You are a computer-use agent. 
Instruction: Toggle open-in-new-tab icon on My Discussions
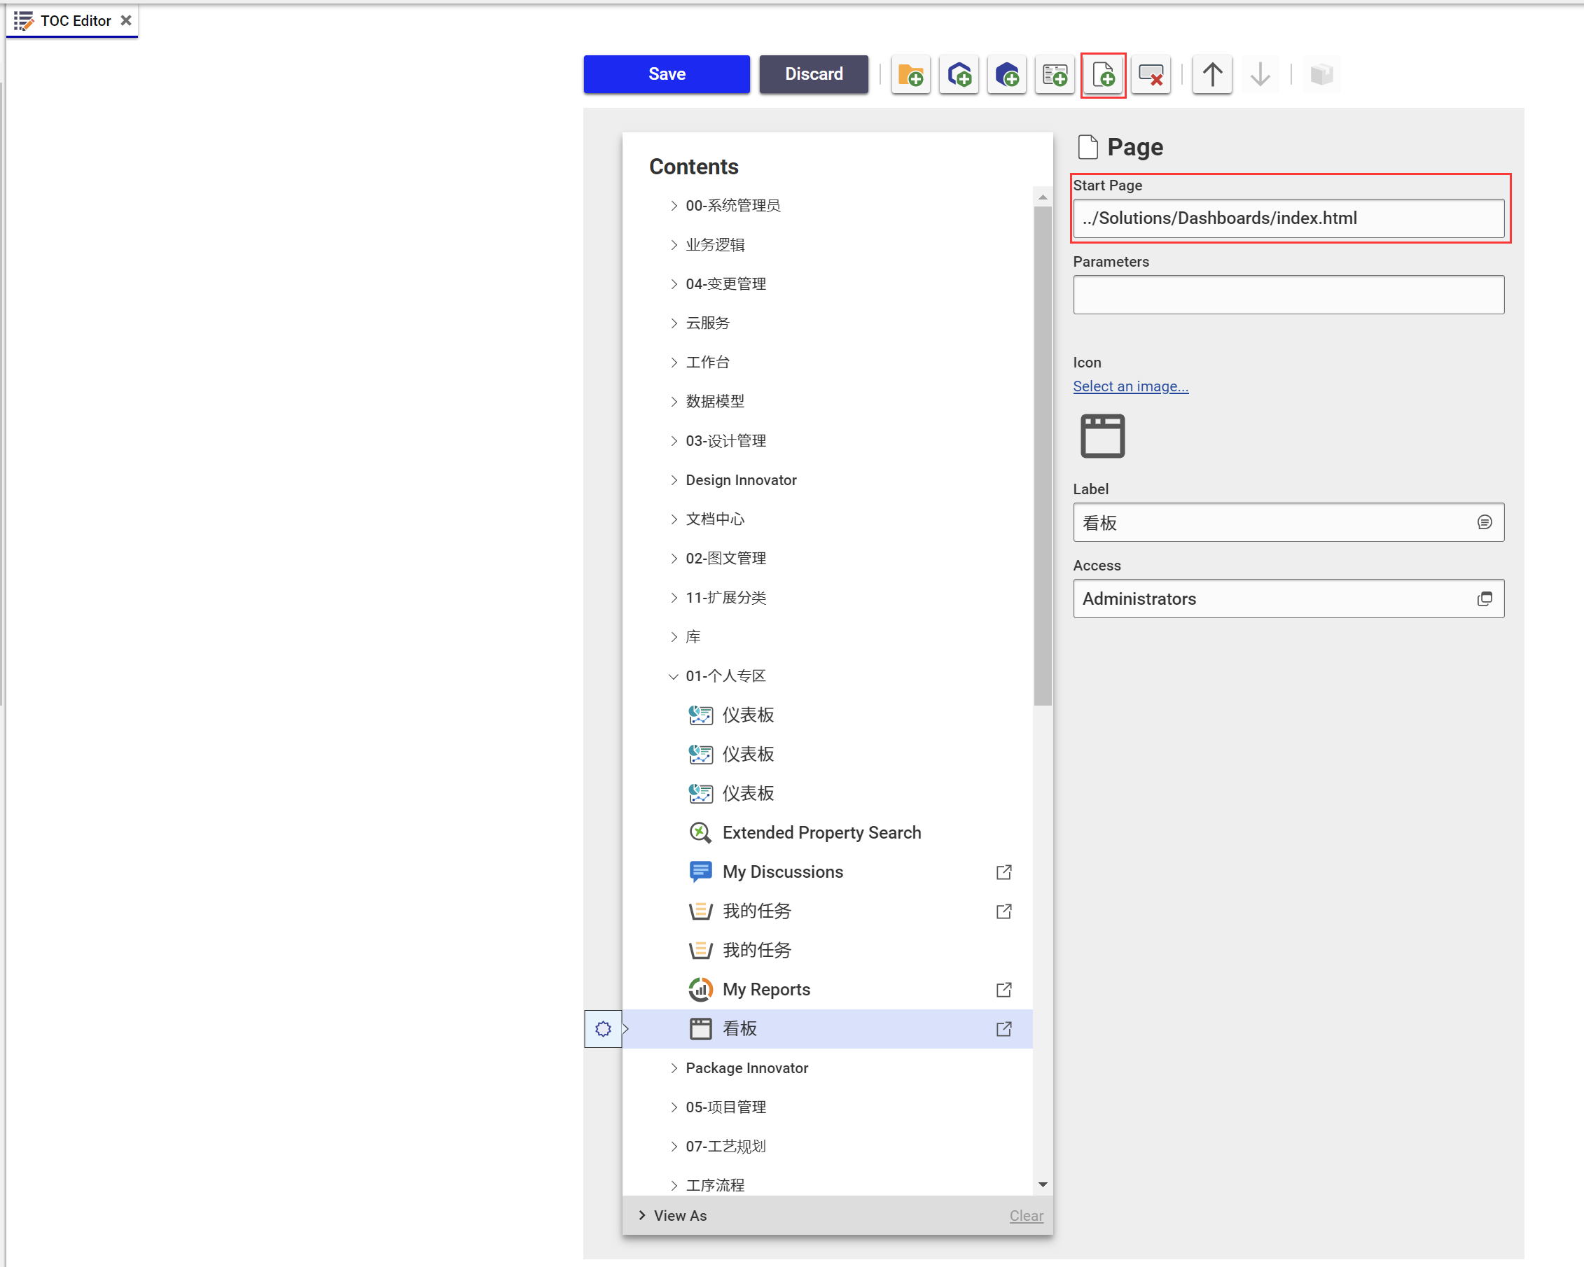[x=1003, y=871]
